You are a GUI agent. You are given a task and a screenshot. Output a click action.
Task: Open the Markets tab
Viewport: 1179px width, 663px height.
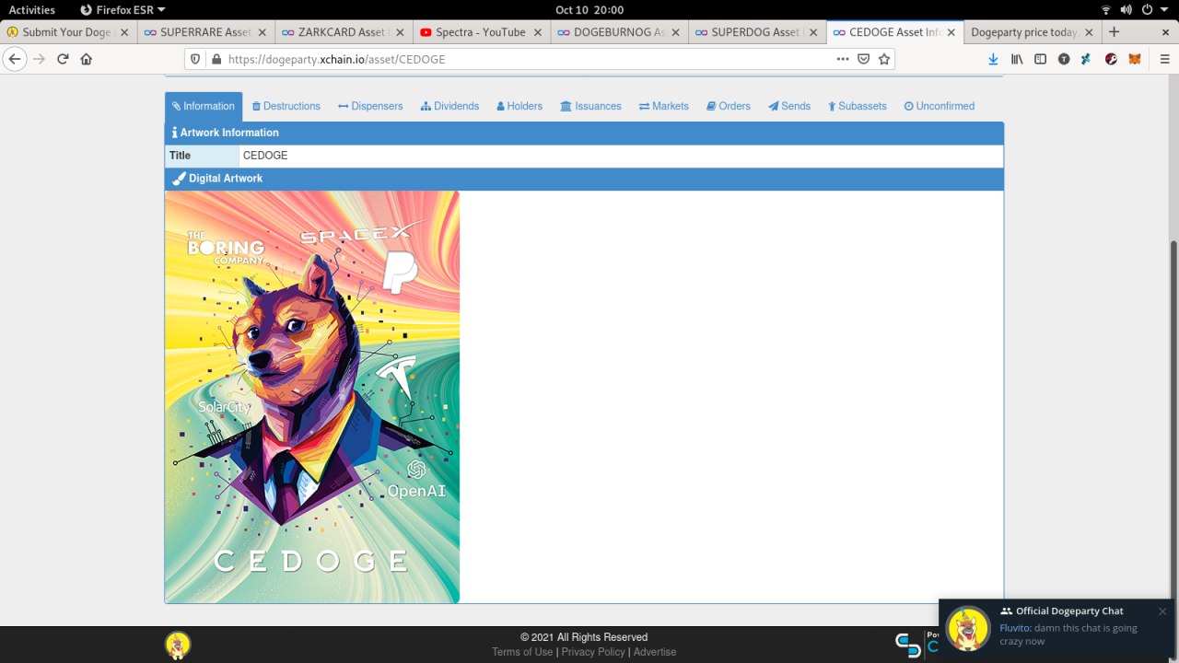664,107
